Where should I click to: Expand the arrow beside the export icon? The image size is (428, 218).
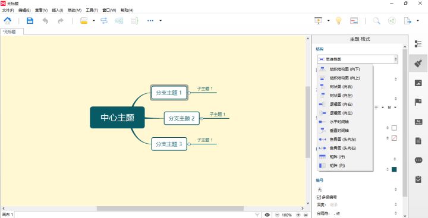click(x=418, y=21)
